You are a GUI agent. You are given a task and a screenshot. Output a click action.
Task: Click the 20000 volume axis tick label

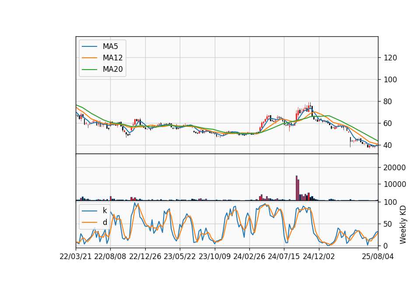395,168
